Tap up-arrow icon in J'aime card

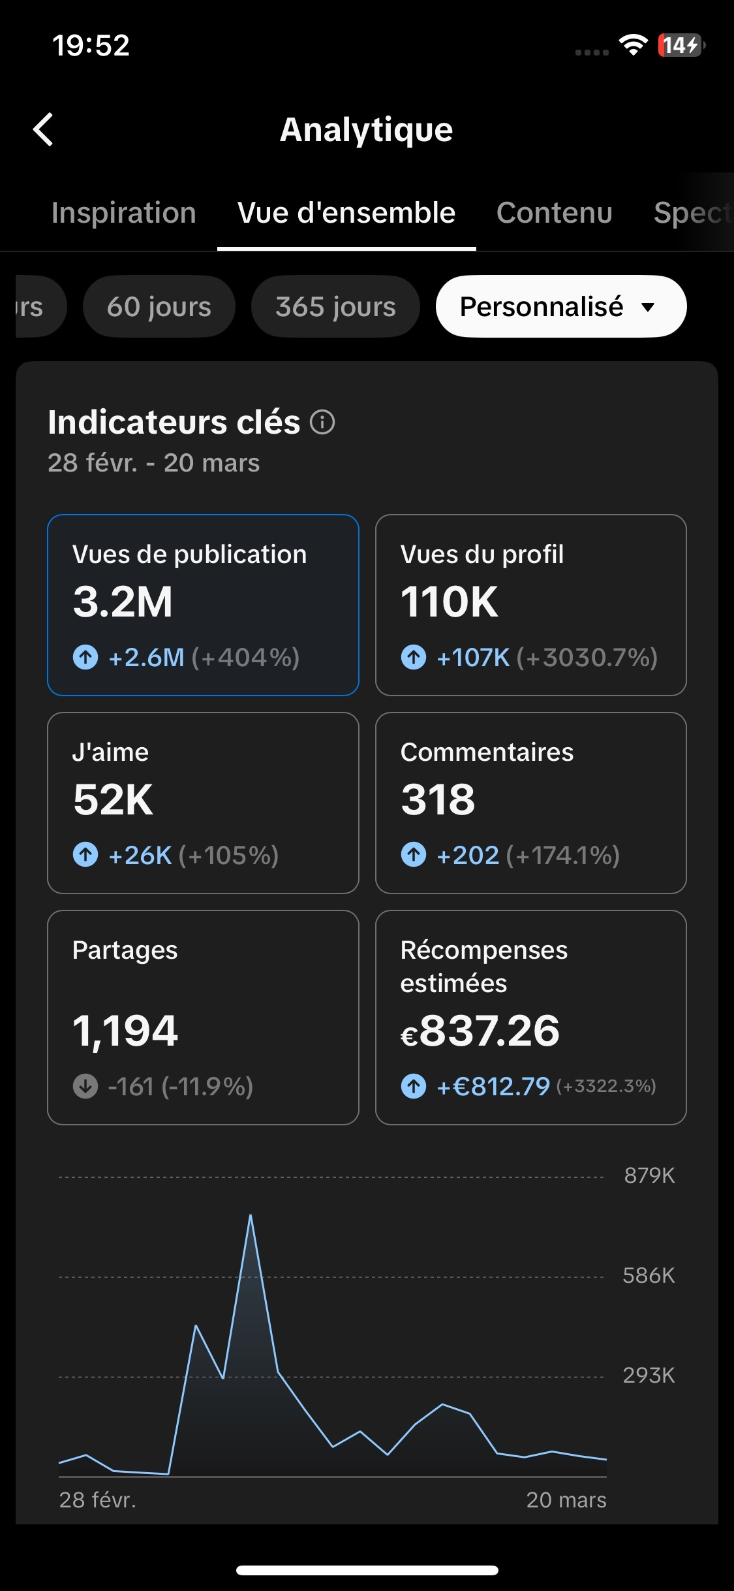coord(85,854)
